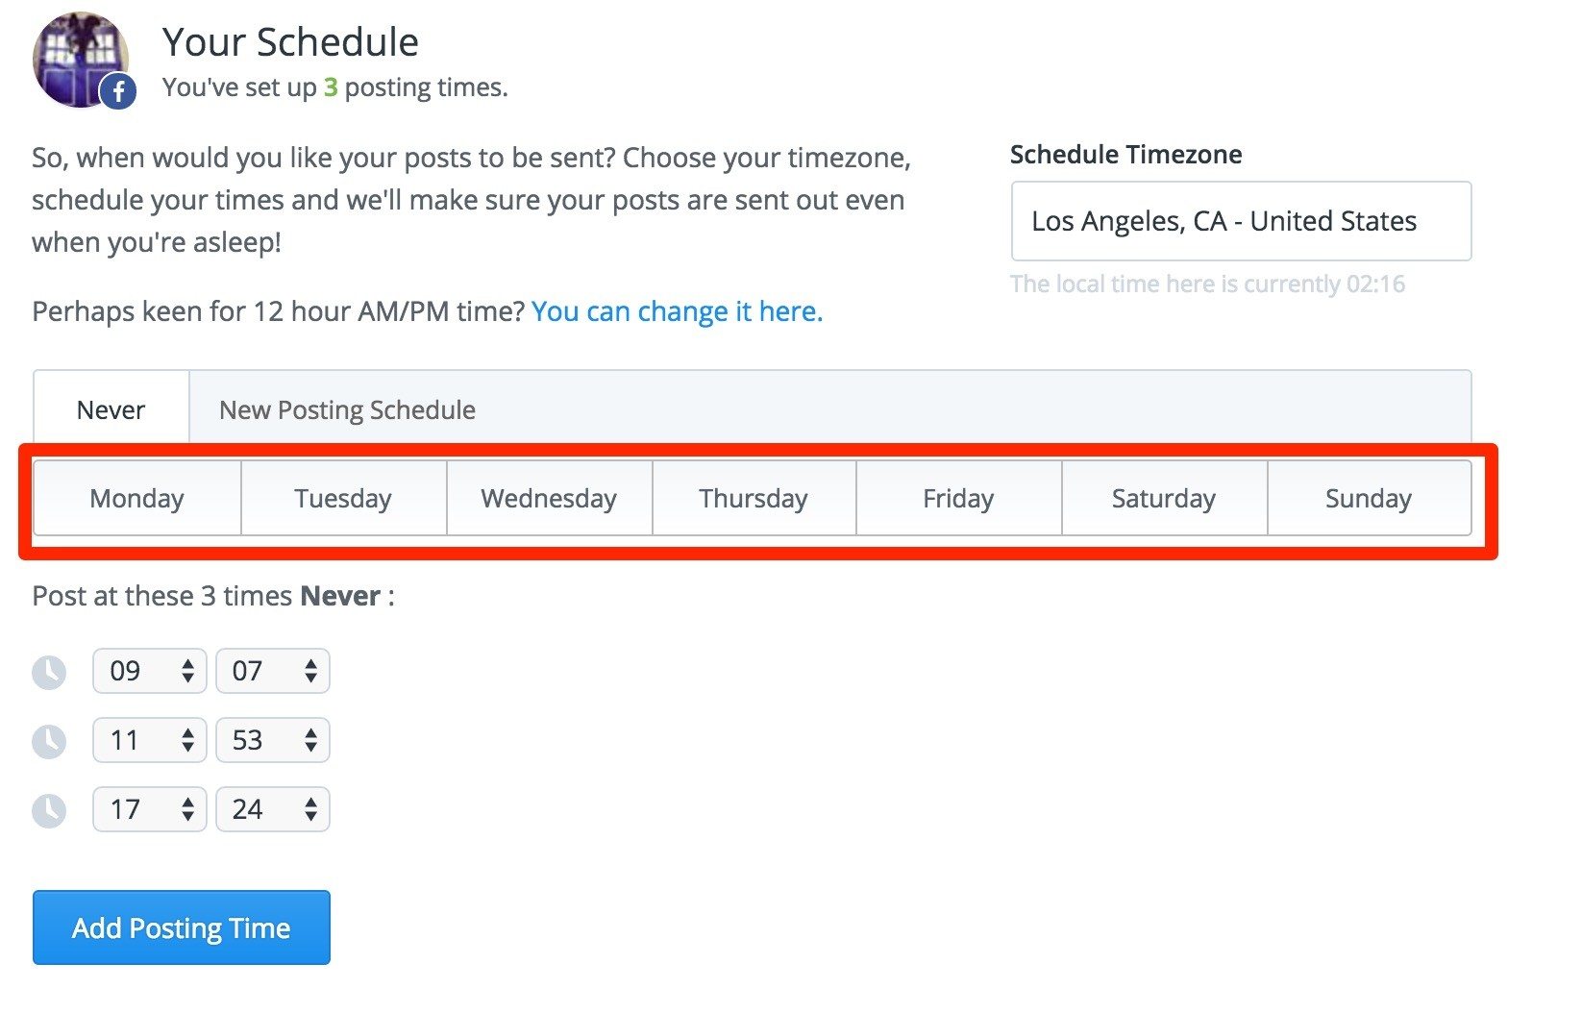
Task: Click the minute stepper showing 24
Action: pos(273,809)
